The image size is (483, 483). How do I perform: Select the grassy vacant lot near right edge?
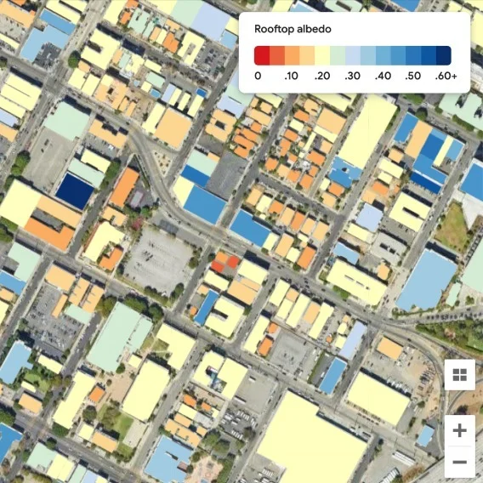click(452, 227)
